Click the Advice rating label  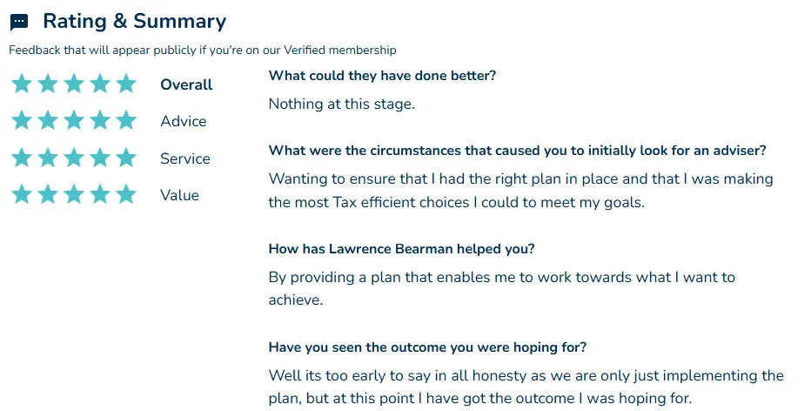(x=184, y=121)
